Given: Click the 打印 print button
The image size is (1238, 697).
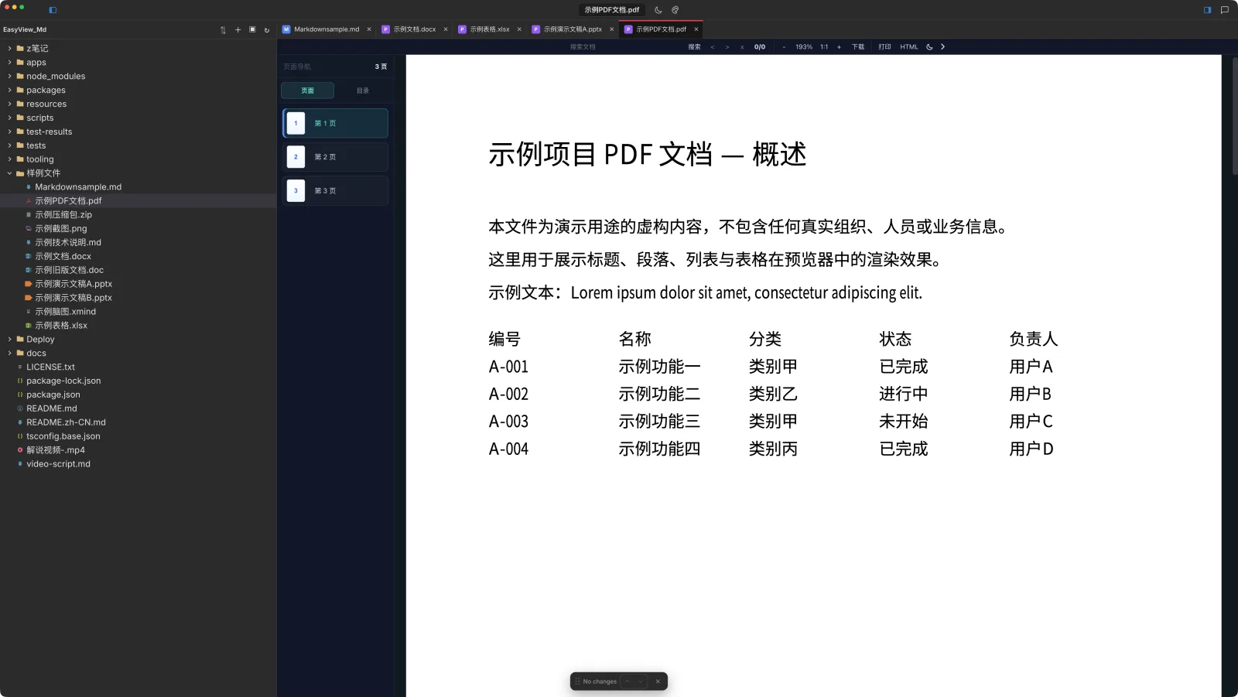Looking at the screenshot, I should pyautogui.click(x=884, y=47).
